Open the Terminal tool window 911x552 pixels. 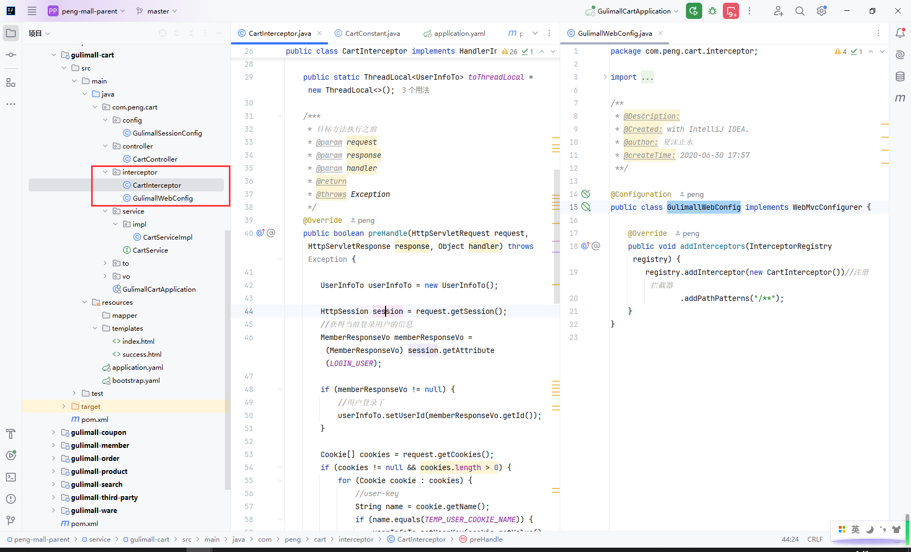click(x=11, y=477)
